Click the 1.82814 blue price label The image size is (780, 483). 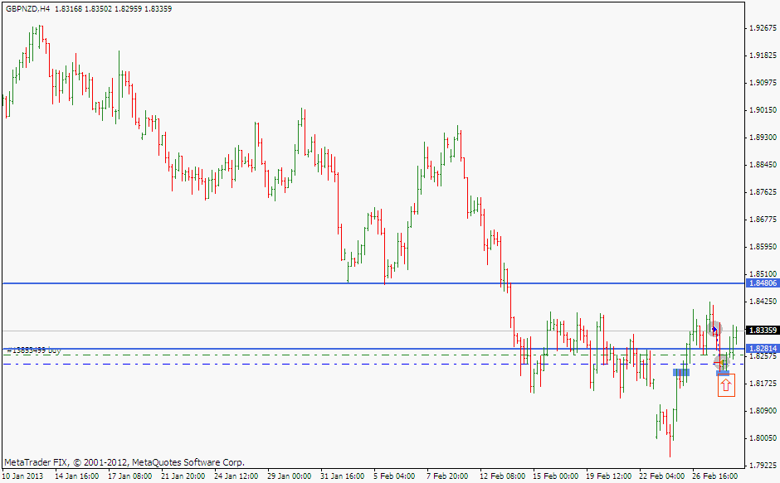click(762, 349)
